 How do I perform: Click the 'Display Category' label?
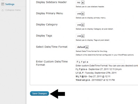pyautogui.click(x=47, y=25)
